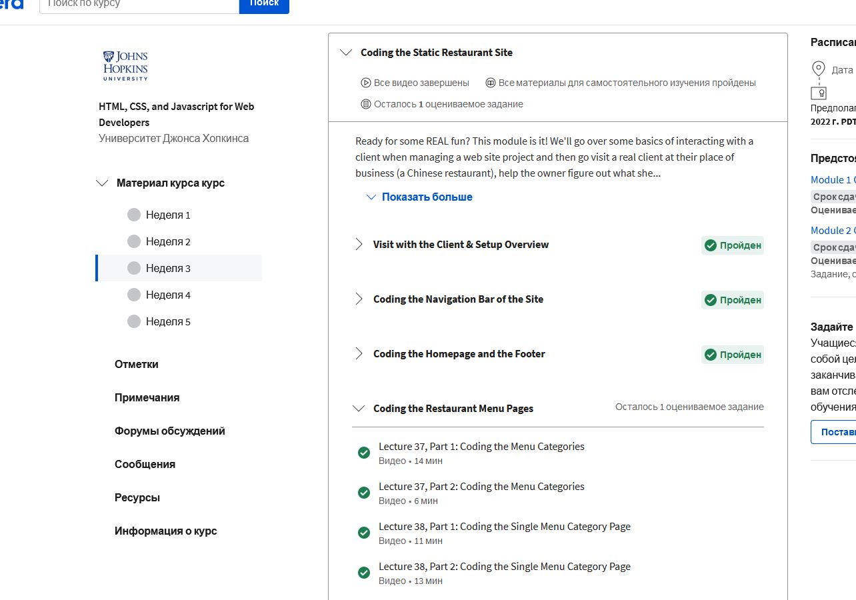Click the gray status circle for Неделя 4
Viewport: 856px width, 600px height.
(x=134, y=295)
